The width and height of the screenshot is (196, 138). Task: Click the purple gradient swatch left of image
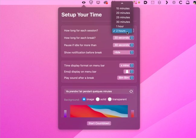tap(65, 114)
